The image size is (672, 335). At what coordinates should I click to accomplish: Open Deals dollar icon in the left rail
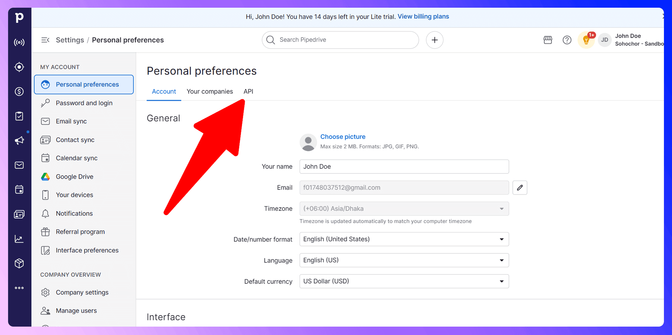[x=19, y=92]
